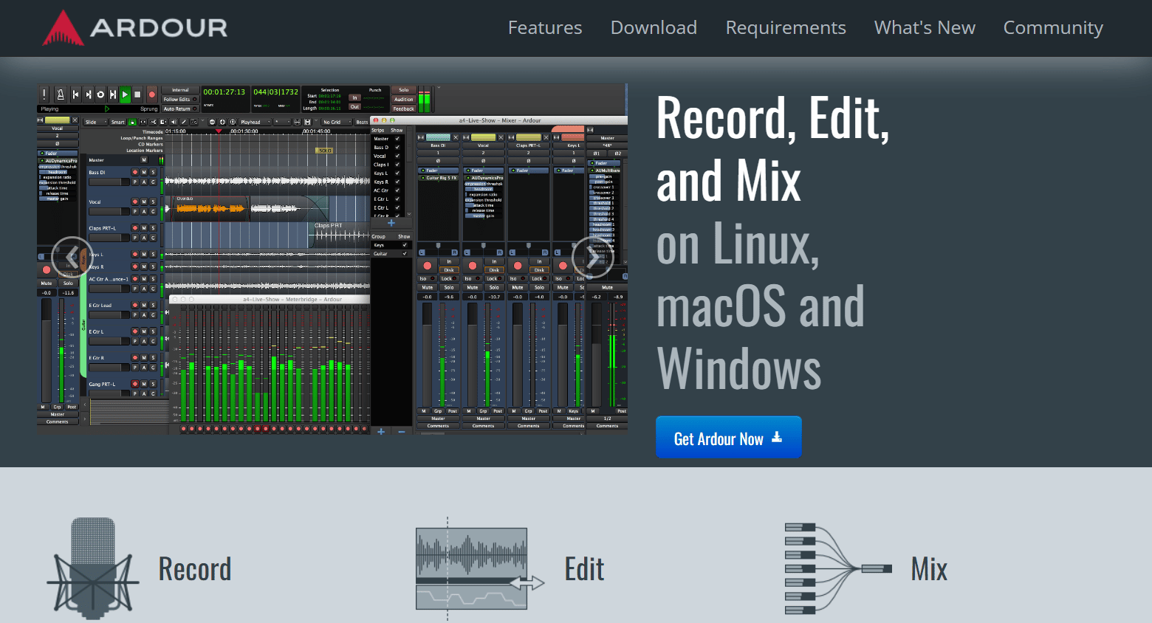Toggle the metronome icon in the transport

tap(61, 94)
